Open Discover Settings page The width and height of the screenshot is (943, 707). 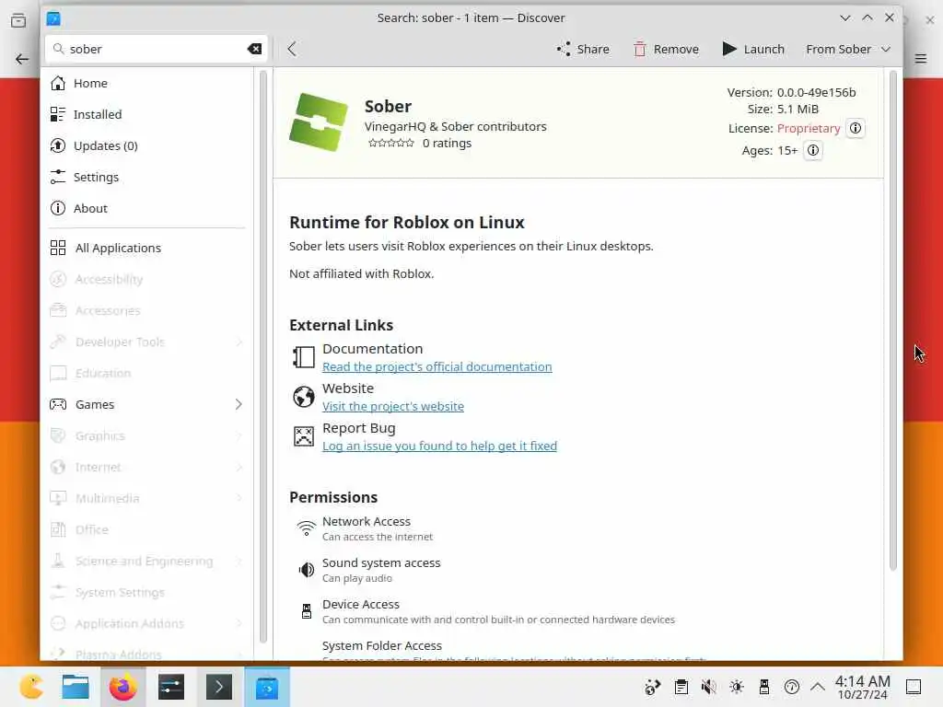point(146,177)
